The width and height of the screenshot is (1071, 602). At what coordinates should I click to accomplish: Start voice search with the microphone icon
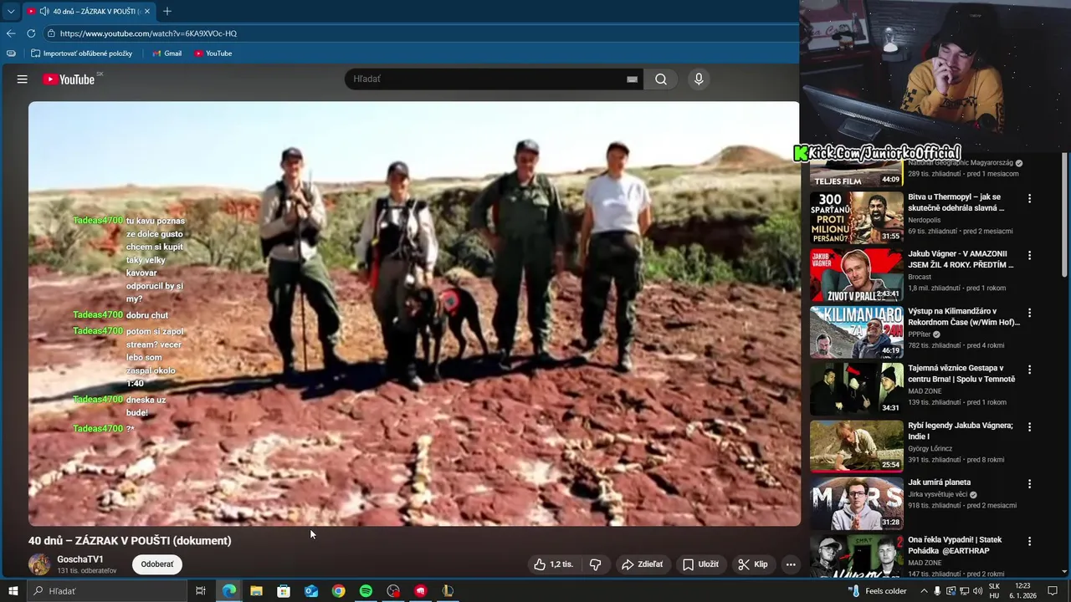tap(699, 79)
